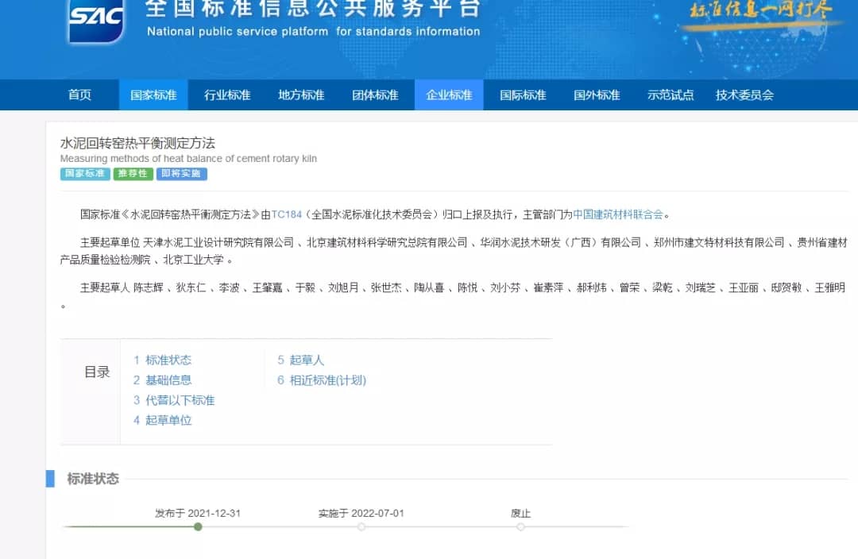Image resolution: width=858 pixels, height=559 pixels.
Task: Click the 实施于 2022-07-01 timeline marker
Action: click(x=361, y=526)
